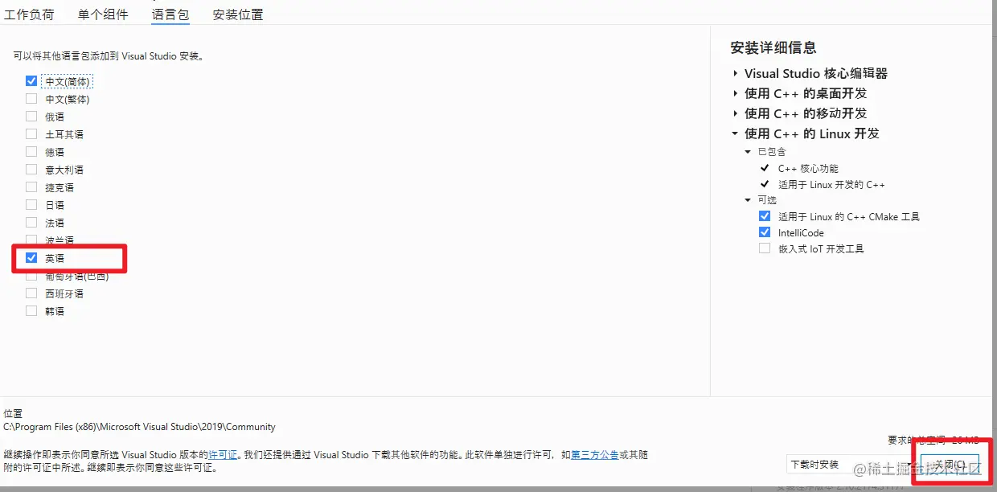Select the 德语 language checkbox
Viewport: 997px width, 492px height.
pos(31,152)
